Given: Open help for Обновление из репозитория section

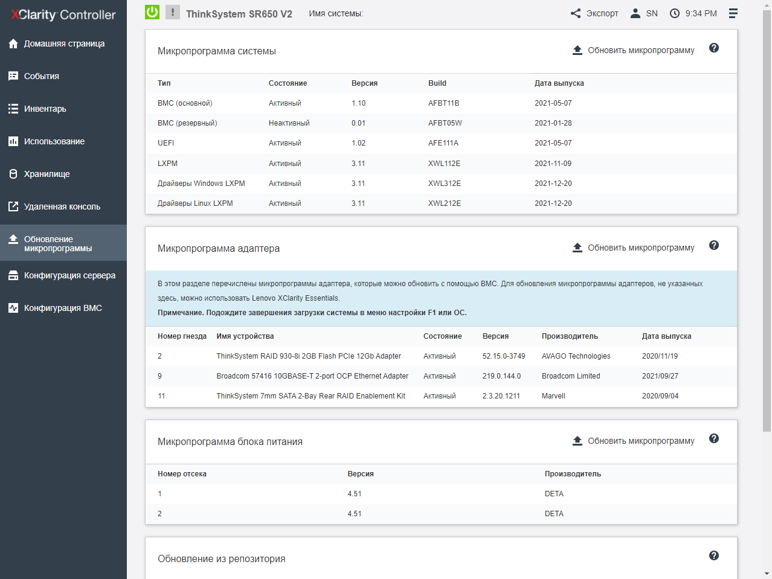Looking at the screenshot, I should (714, 555).
